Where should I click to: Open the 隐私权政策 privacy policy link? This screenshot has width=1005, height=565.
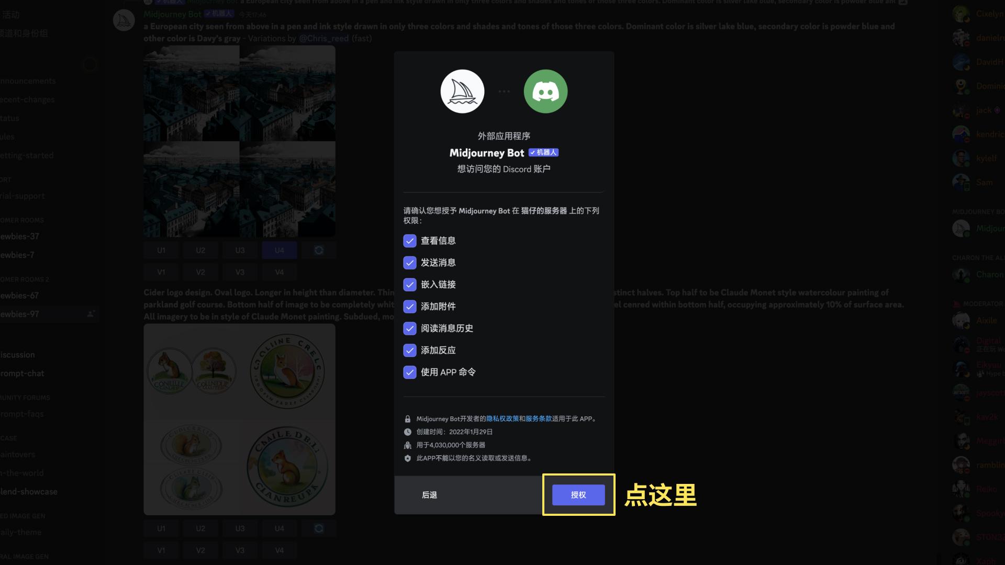point(502,419)
